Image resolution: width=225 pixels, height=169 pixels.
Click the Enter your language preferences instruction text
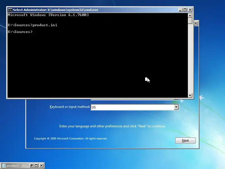[x=112, y=126]
